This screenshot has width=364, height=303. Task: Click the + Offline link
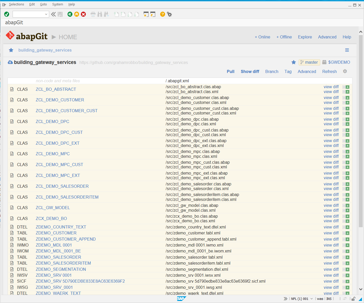click(x=284, y=37)
